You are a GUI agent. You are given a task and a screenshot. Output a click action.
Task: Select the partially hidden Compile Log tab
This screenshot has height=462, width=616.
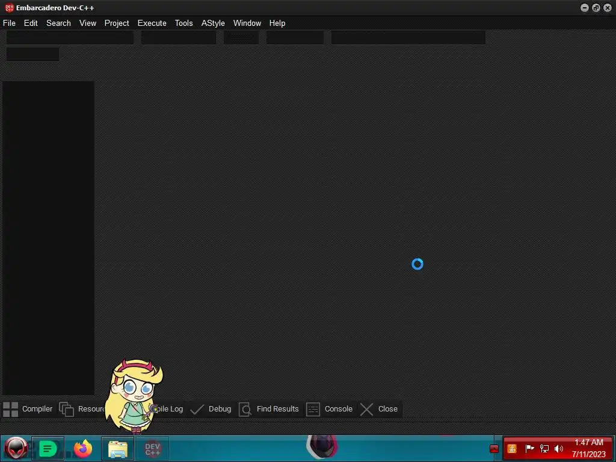(x=169, y=409)
